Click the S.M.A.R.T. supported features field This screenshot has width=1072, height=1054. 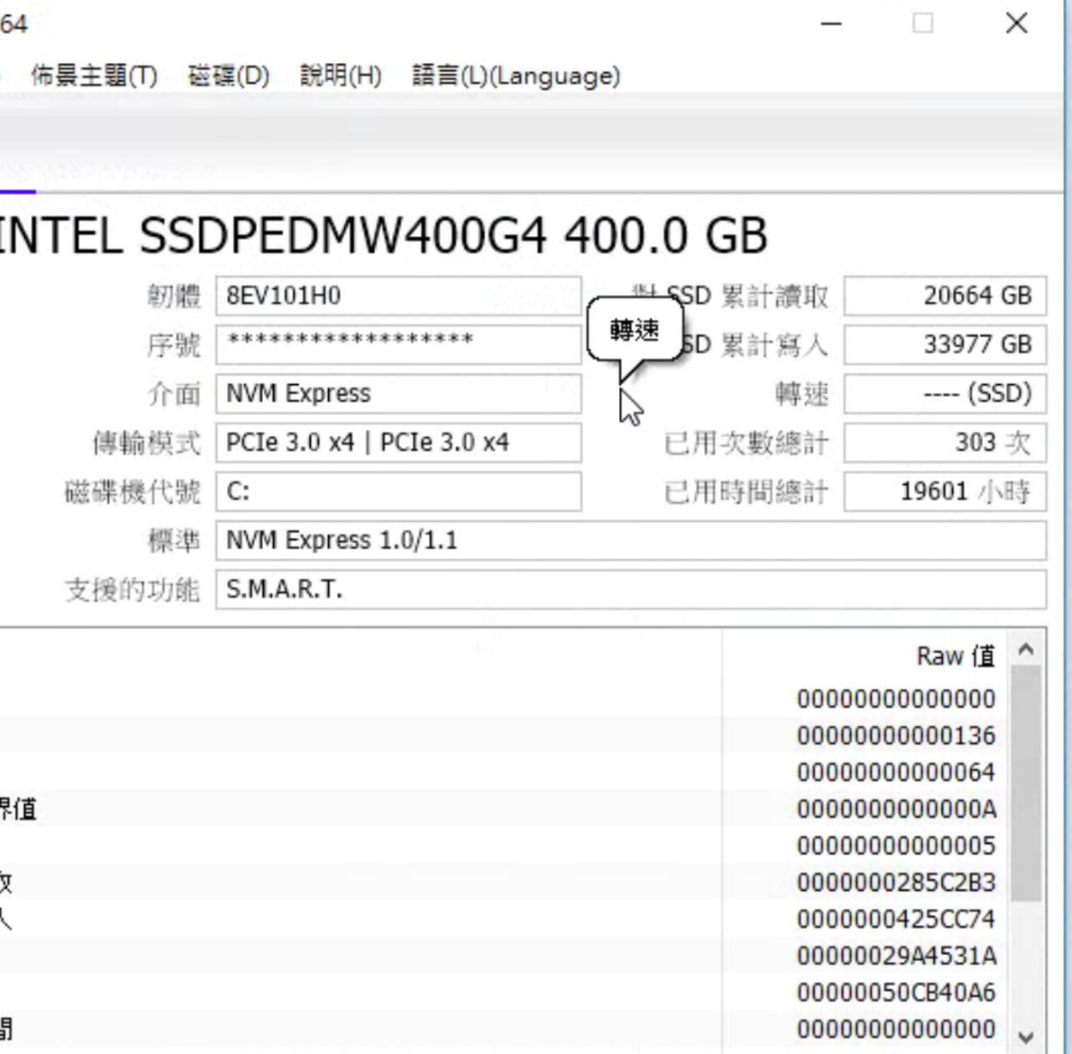click(x=631, y=589)
